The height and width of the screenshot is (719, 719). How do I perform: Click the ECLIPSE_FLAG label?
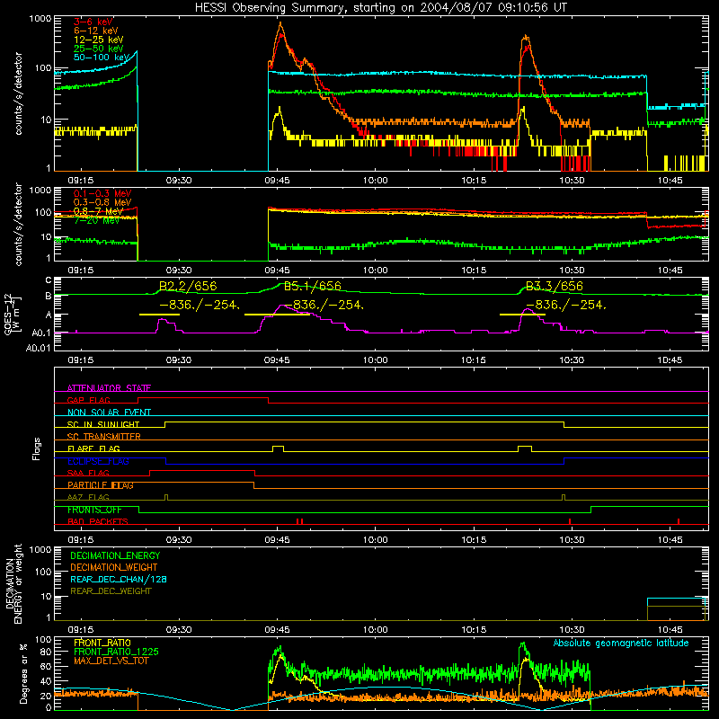98,461
